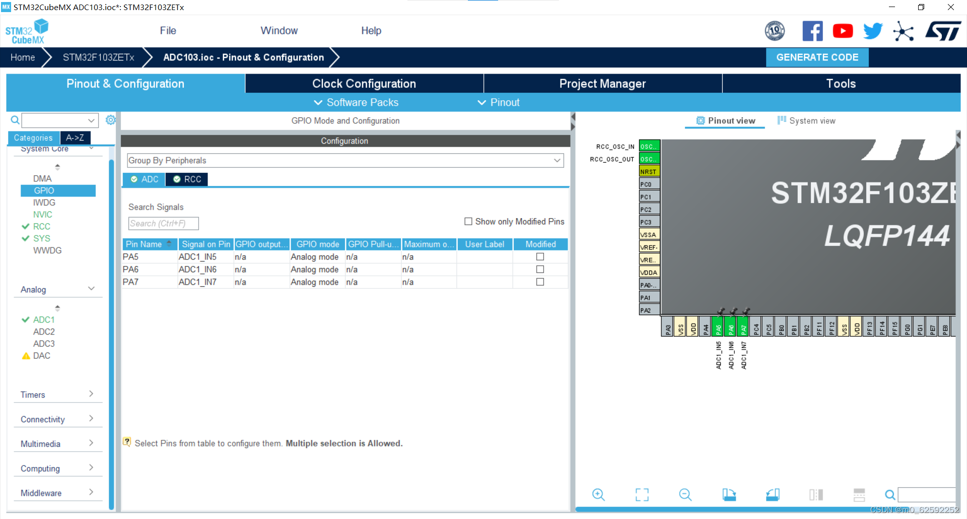Click the category search magnifier icon

pos(15,120)
